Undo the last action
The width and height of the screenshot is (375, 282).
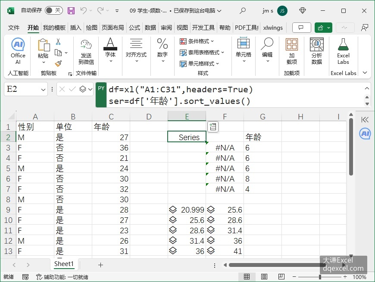click(84, 10)
